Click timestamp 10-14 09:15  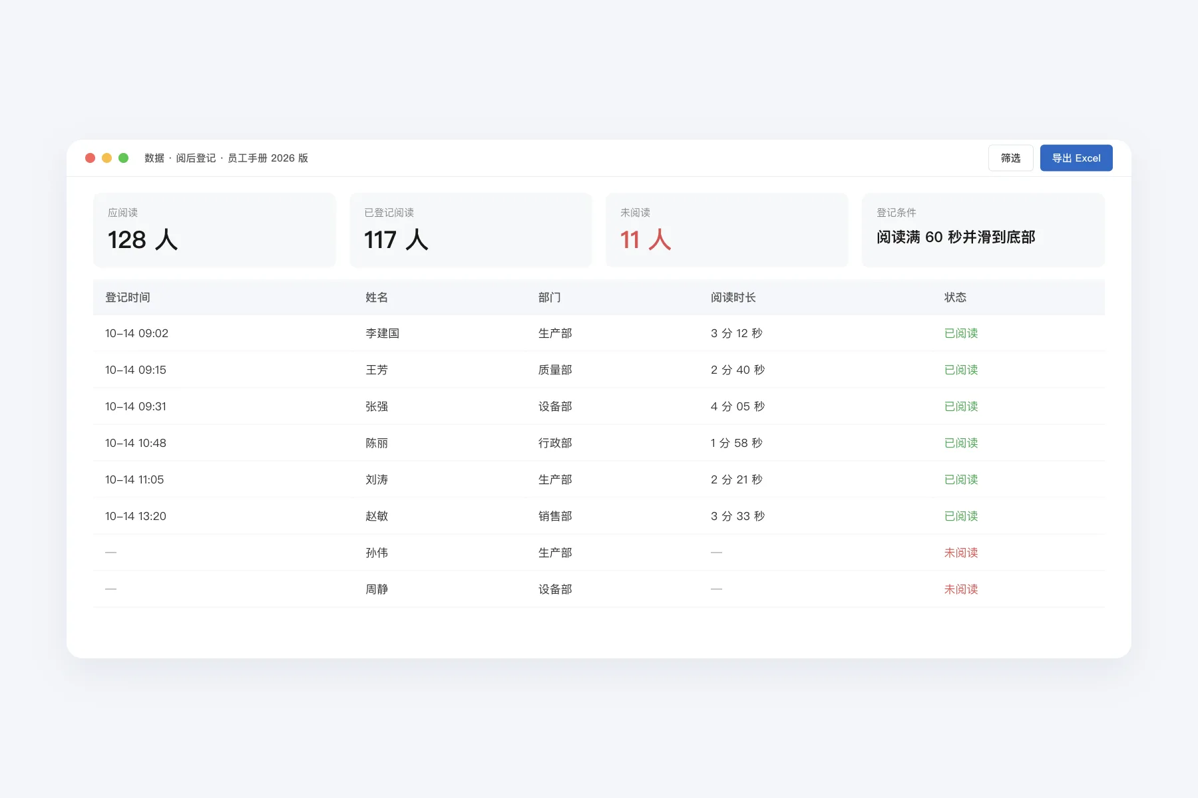tap(136, 370)
